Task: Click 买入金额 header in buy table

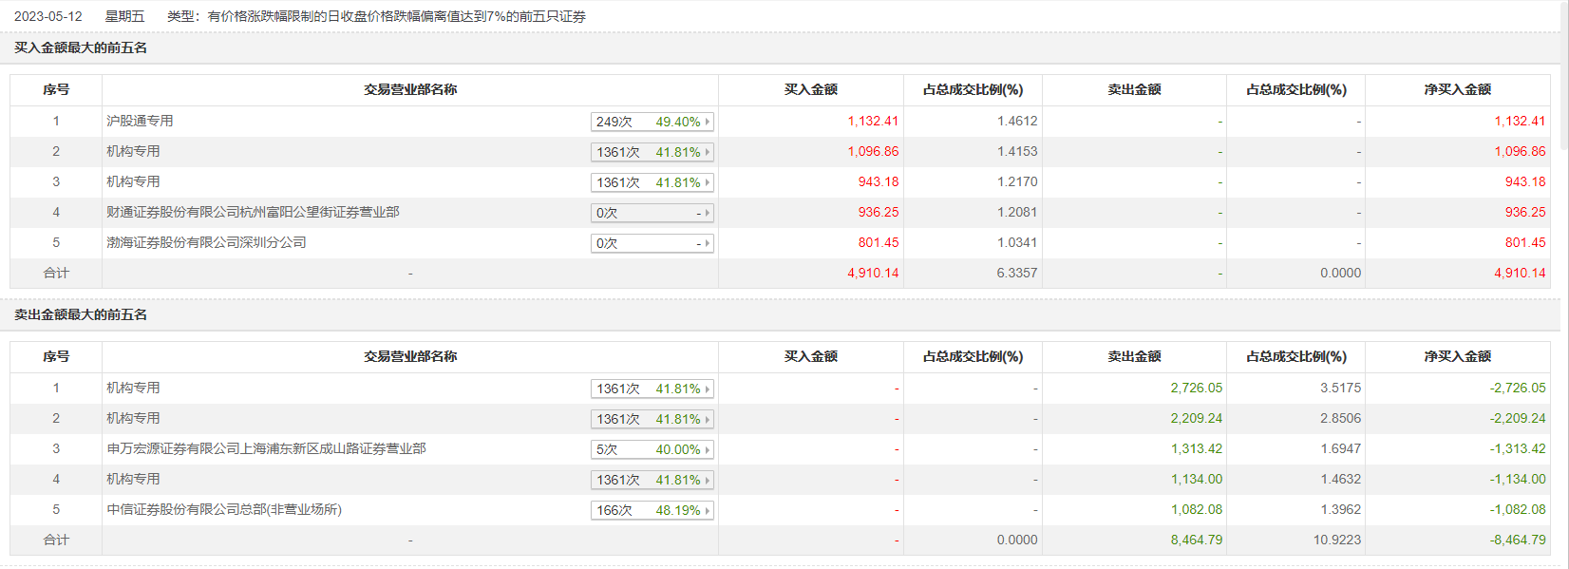Action: coord(810,89)
